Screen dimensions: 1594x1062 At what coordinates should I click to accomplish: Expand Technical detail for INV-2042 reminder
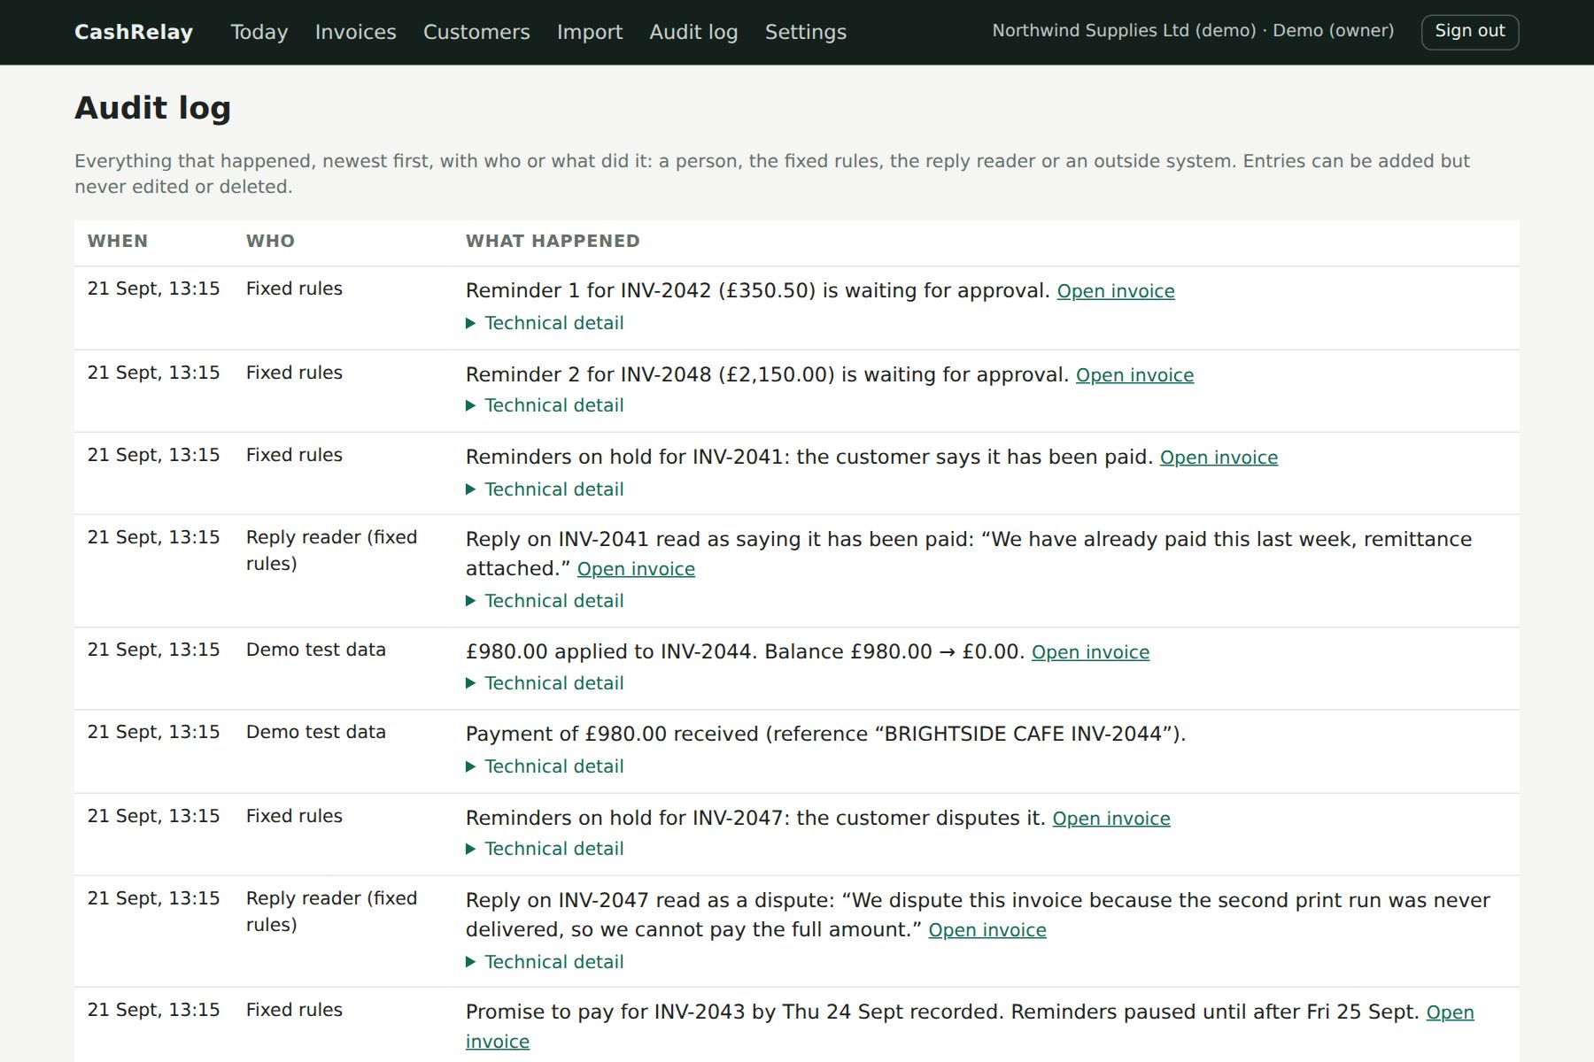(545, 323)
